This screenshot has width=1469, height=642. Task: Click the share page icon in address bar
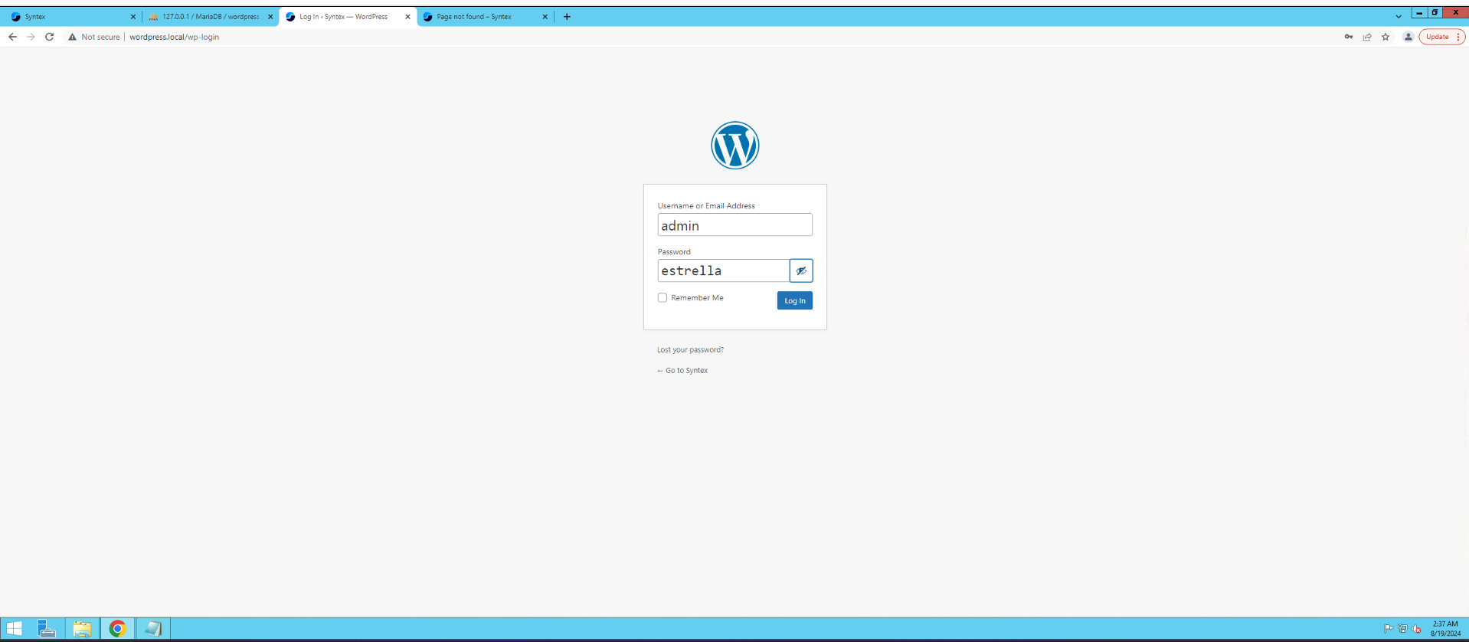1367,37
